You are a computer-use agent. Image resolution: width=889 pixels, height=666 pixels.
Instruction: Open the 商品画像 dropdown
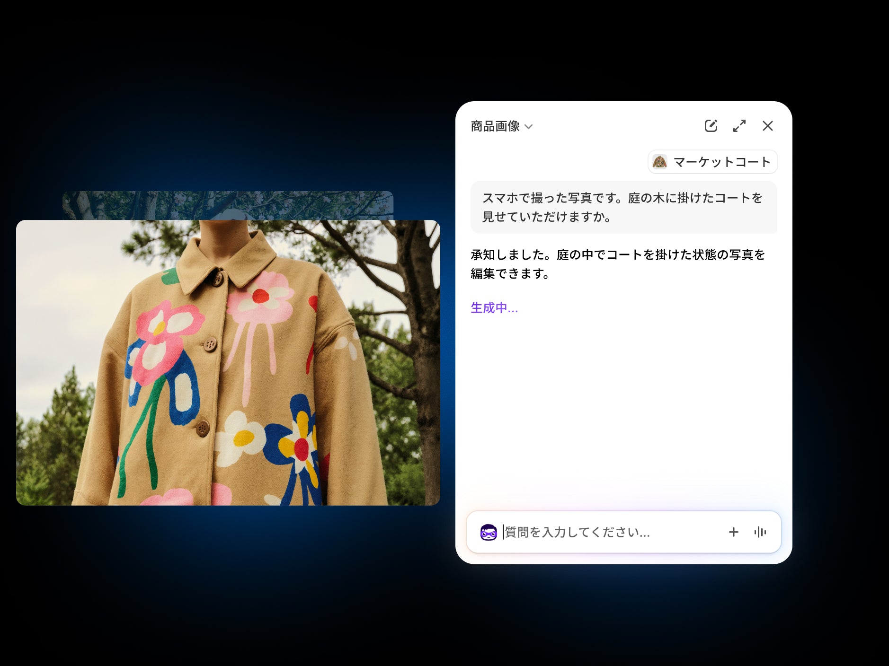point(502,126)
